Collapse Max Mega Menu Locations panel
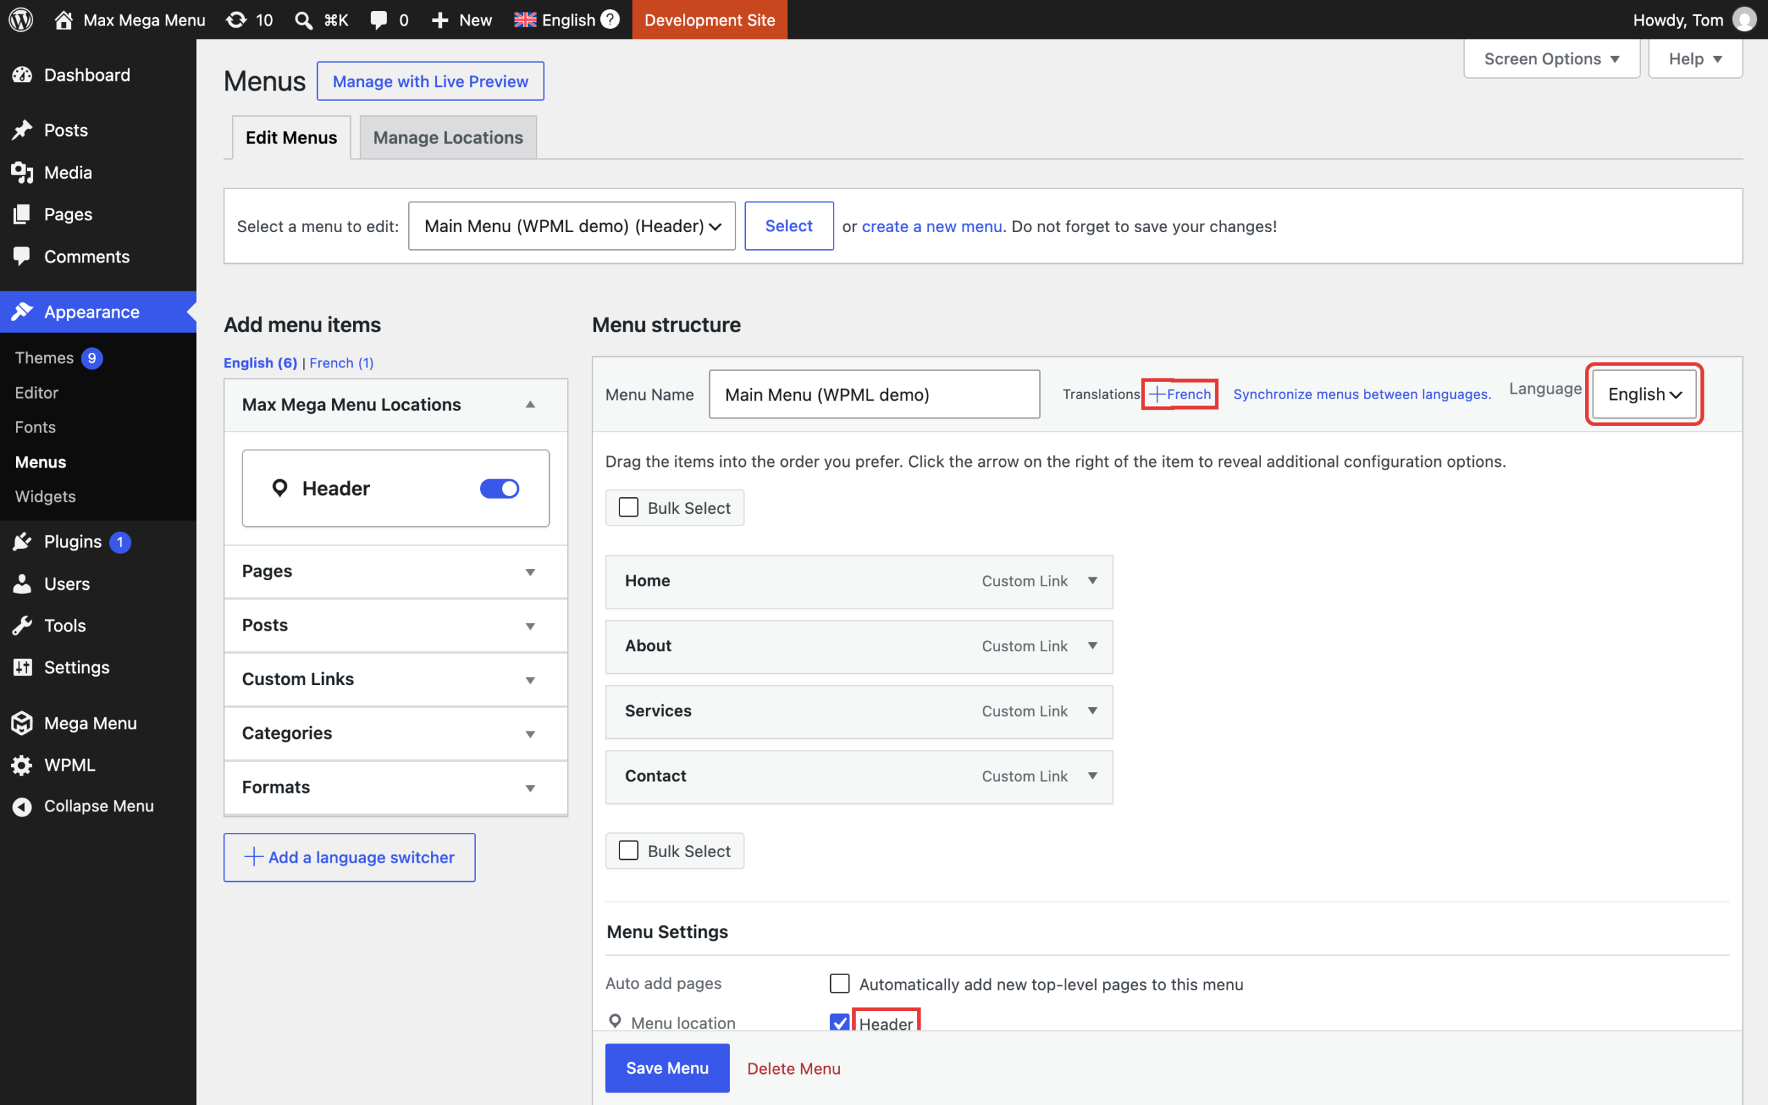The width and height of the screenshot is (1768, 1105). click(530, 405)
